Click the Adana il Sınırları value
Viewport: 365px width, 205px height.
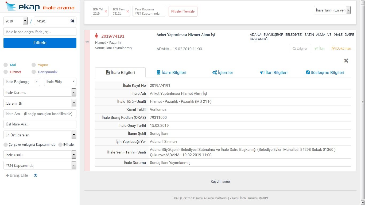click(163, 141)
